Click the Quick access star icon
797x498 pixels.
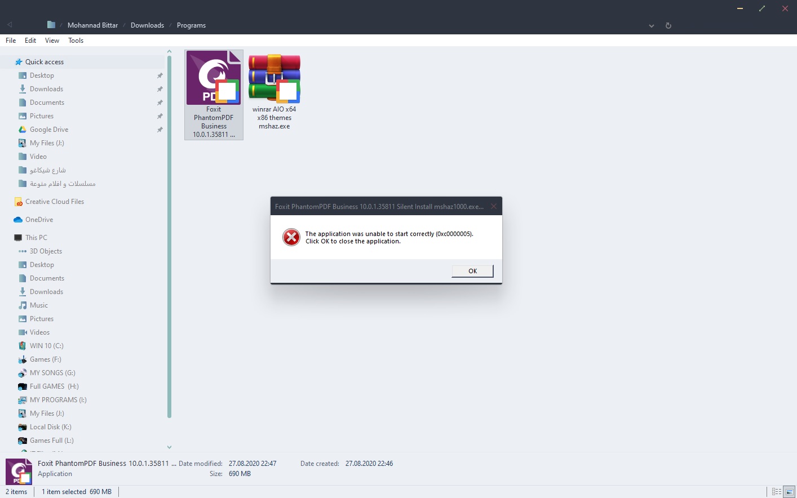pos(19,62)
